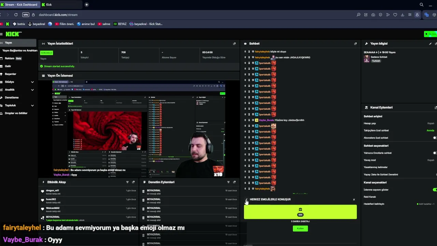This screenshot has width=437, height=246.
Task: Click the zoom-out magnifier icon in browser toolbar
Action: [x=358, y=15]
